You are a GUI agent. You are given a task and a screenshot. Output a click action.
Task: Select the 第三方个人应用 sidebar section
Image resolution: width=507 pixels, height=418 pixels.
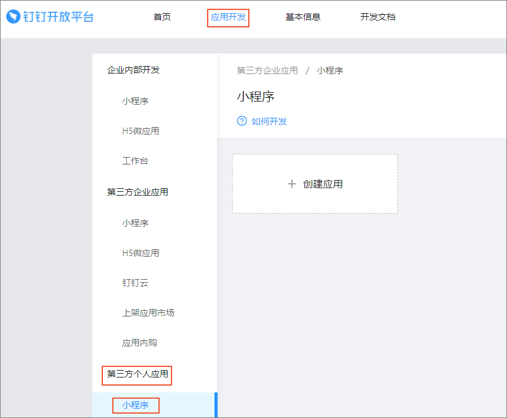click(x=137, y=374)
